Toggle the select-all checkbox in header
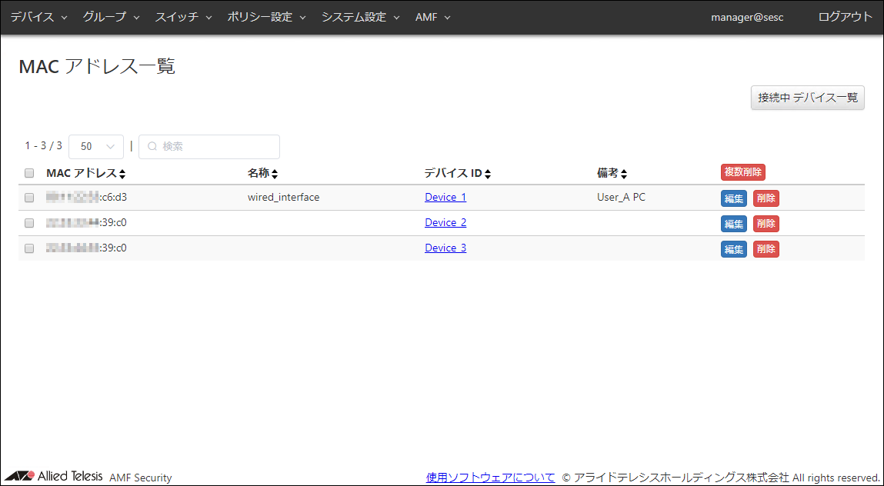The width and height of the screenshot is (884, 486). 29,173
